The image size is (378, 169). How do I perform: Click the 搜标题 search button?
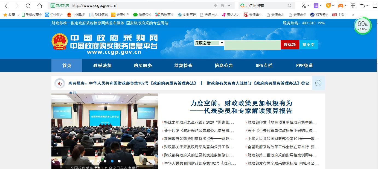coord(290,44)
